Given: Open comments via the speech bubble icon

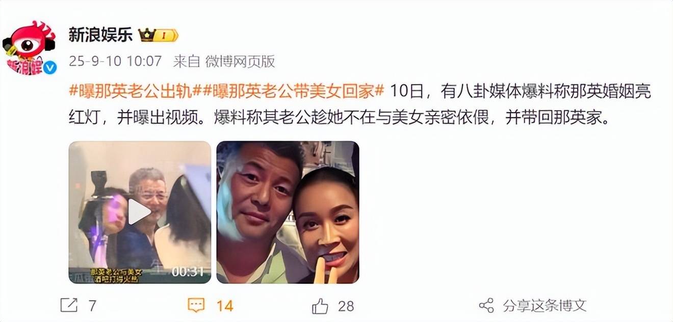Looking at the screenshot, I should (196, 305).
